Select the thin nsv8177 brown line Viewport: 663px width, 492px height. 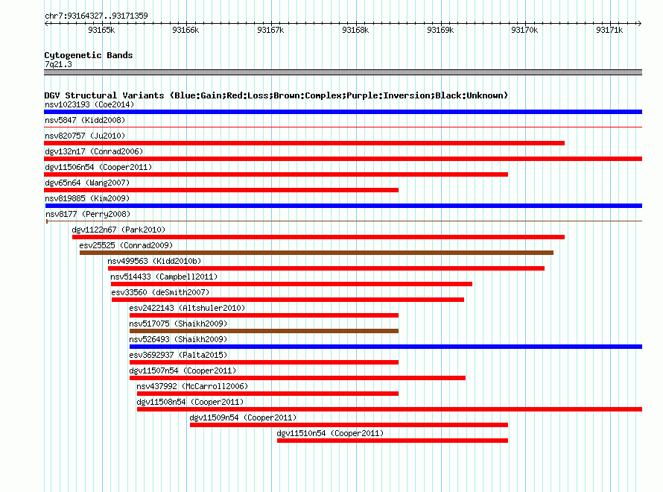coord(344,221)
